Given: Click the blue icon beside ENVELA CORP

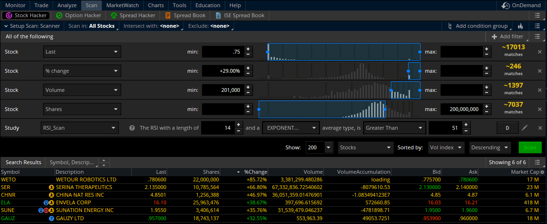Looking at the screenshot, I should 46,203.
